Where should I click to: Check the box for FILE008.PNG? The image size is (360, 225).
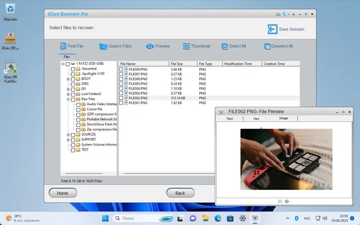pyautogui.click(x=121, y=69)
